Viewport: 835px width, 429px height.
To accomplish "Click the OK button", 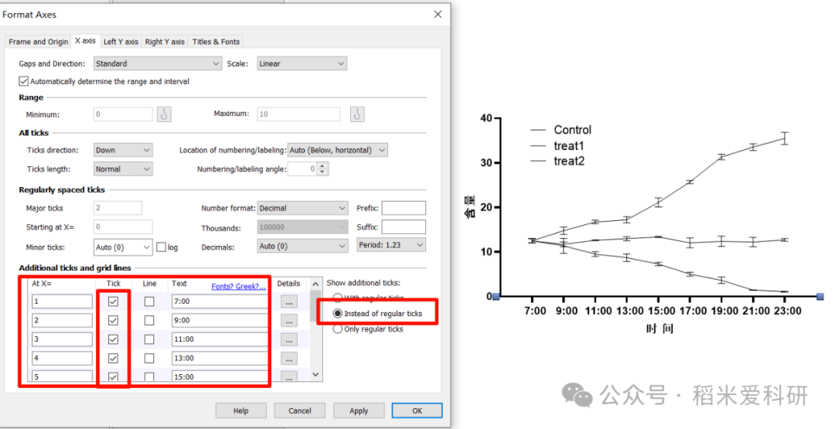I will pos(417,410).
